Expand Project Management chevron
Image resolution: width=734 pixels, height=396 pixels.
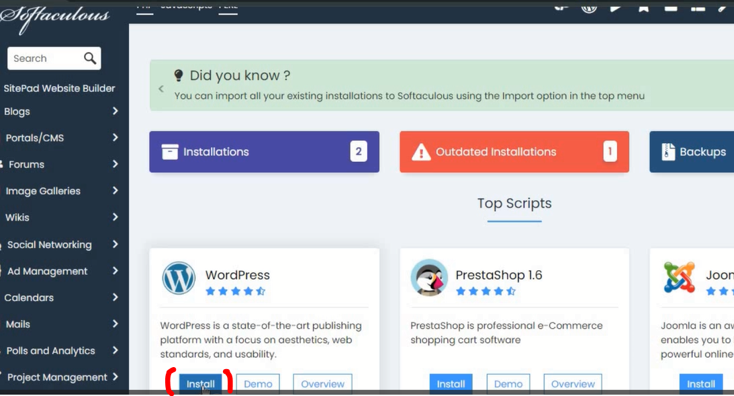115,377
